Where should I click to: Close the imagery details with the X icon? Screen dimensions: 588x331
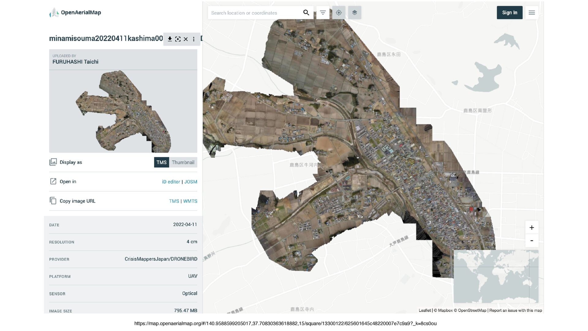186,39
